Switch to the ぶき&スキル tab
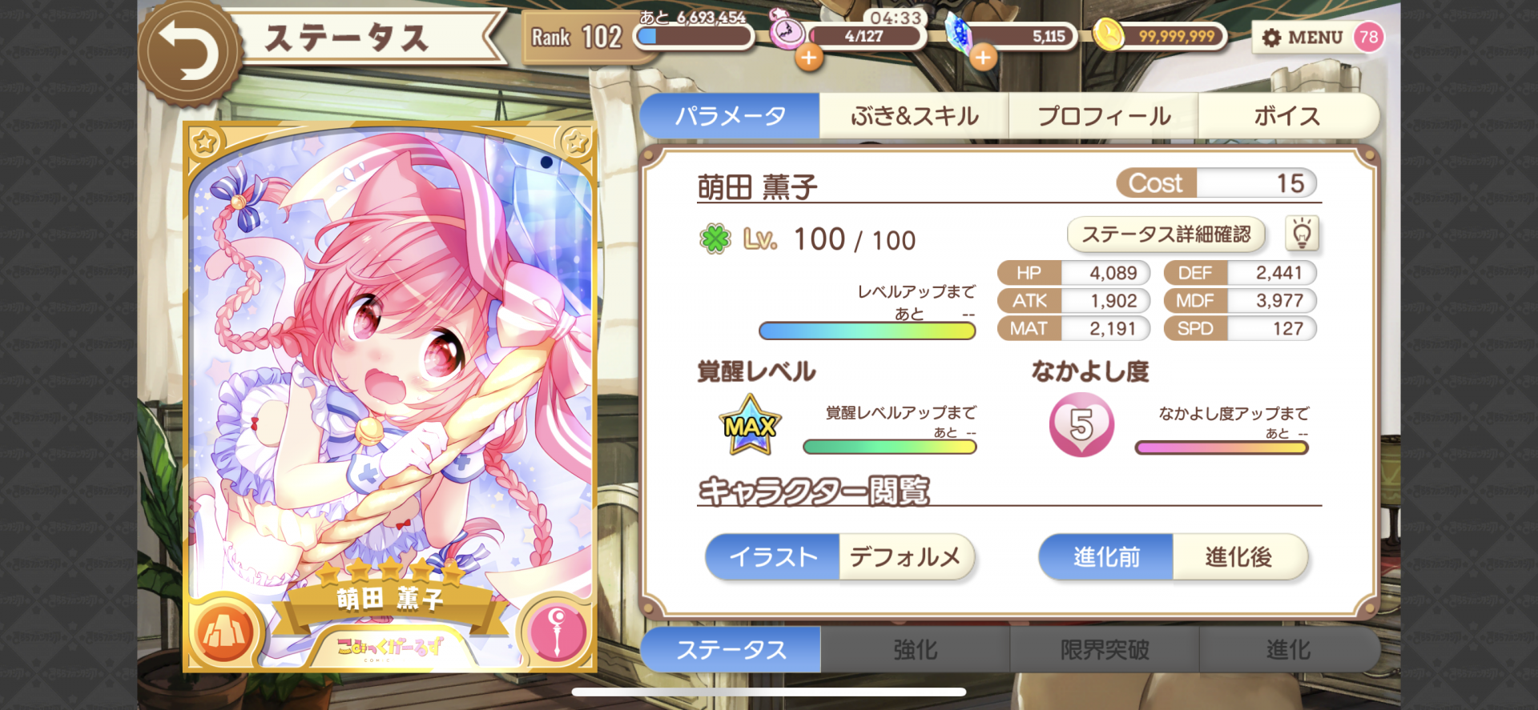This screenshot has width=1538, height=710. tap(914, 116)
